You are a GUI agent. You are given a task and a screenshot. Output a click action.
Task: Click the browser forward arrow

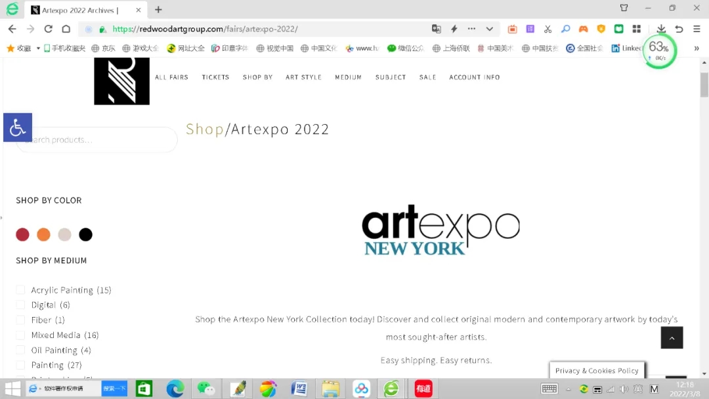point(30,29)
